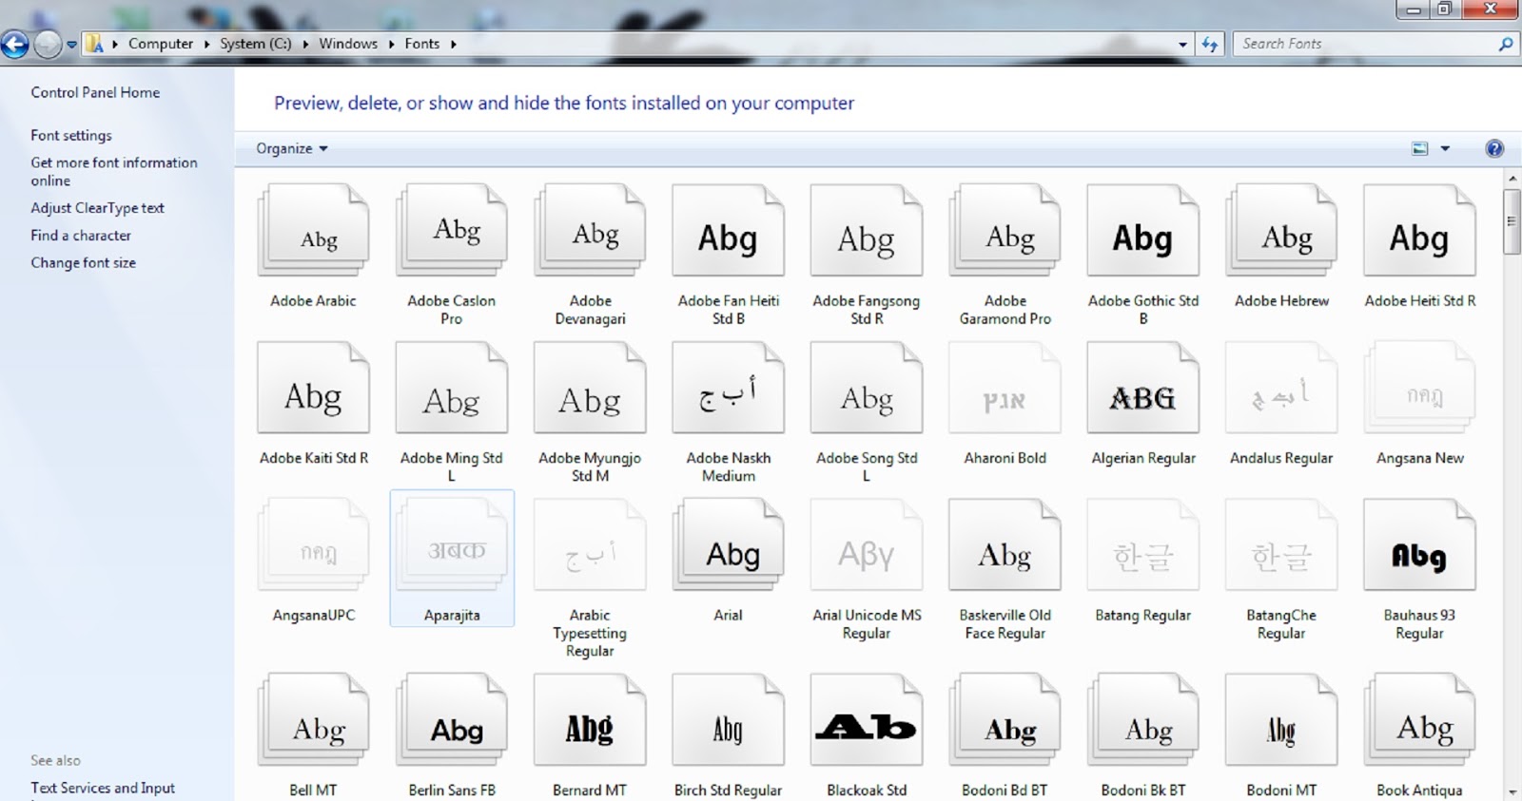
Task: Open Find a character link
Action: (x=81, y=236)
